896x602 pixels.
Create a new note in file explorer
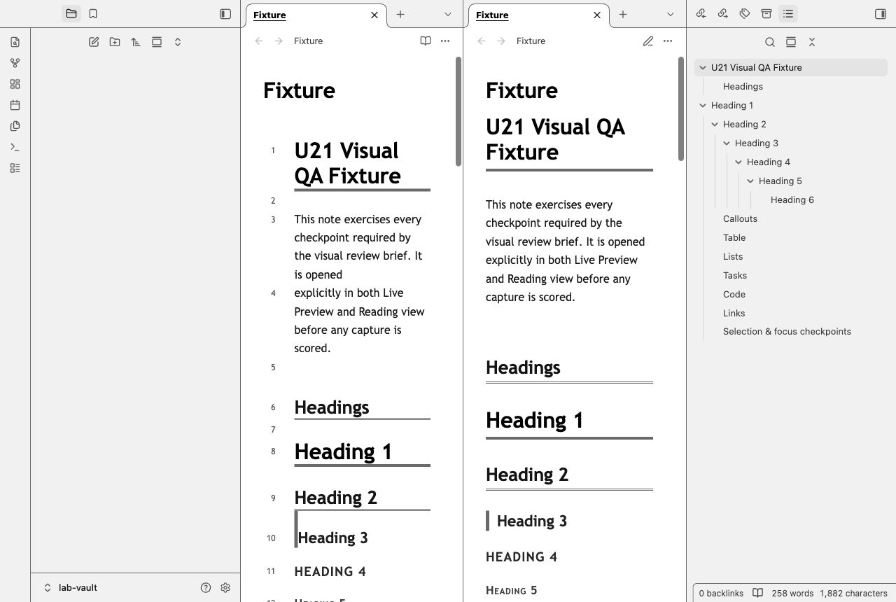(94, 42)
